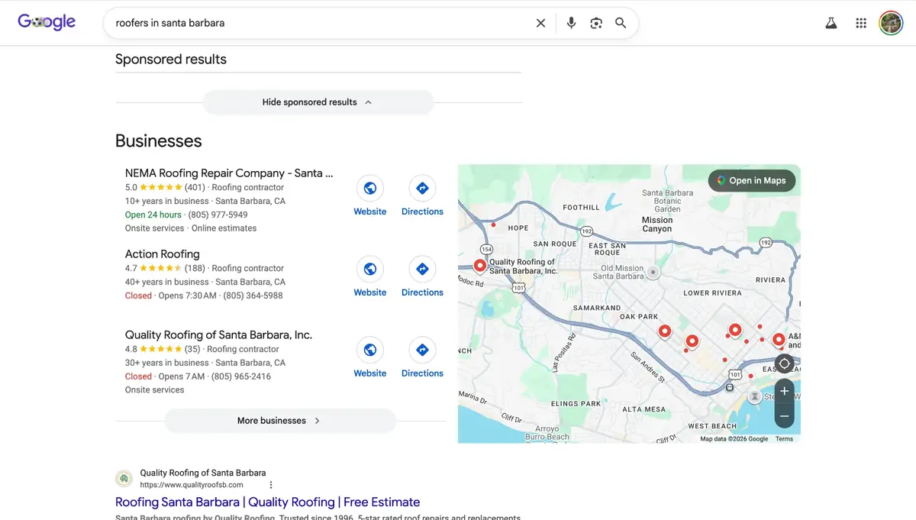916x520 pixels.
Task: Click Quality Roofing's (35) review count
Action: click(192, 349)
